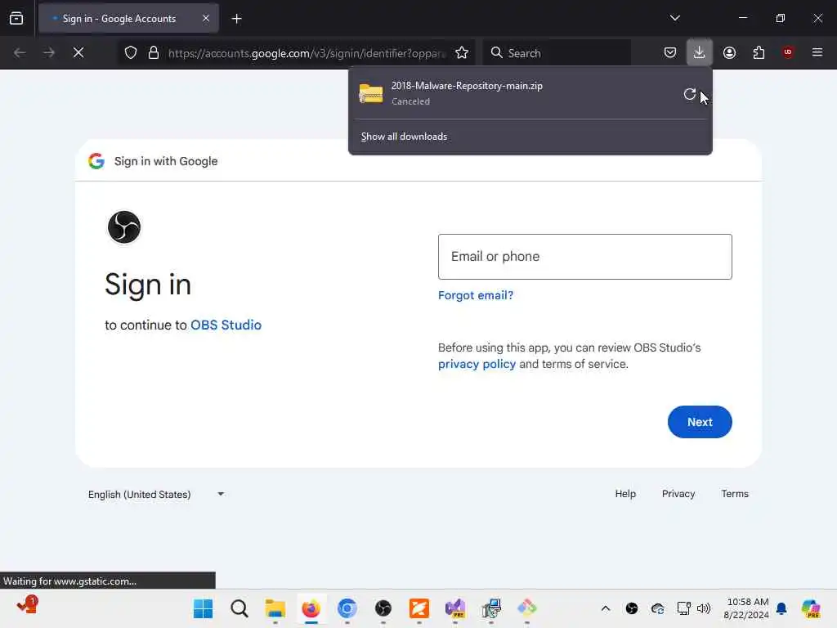Open Copilot Preview in taskbar

811,608
